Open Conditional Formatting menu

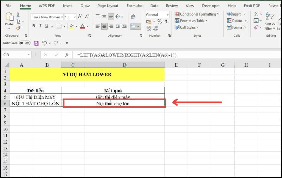pos(197,14)
